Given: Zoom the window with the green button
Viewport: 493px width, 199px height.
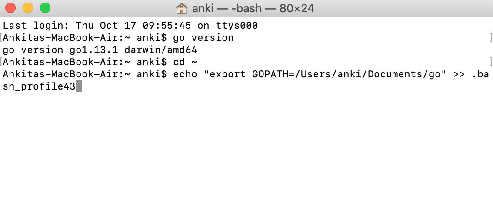Looking at the screenshot, I should point(45,8).
